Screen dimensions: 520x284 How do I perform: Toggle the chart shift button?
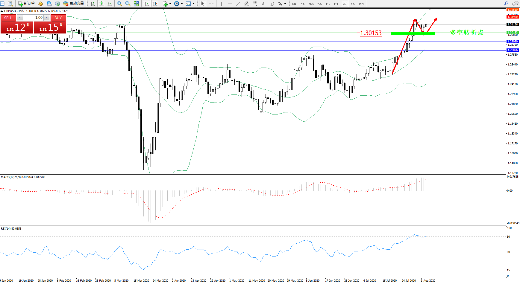pyautogui.click(x=155, y=4)
